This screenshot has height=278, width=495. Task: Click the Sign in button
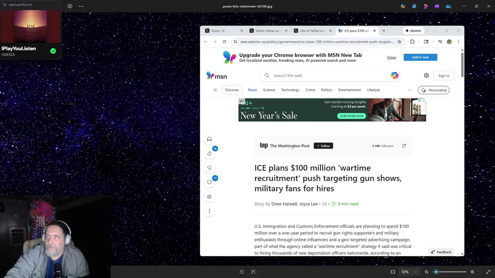[444, 76]
